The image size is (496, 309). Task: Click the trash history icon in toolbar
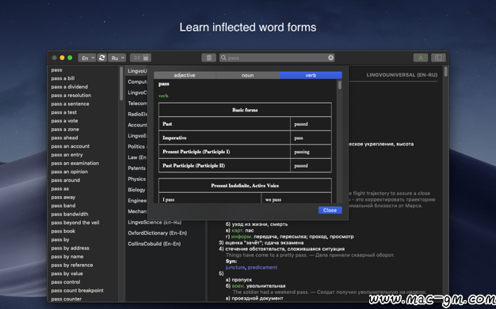click(208, 58)
